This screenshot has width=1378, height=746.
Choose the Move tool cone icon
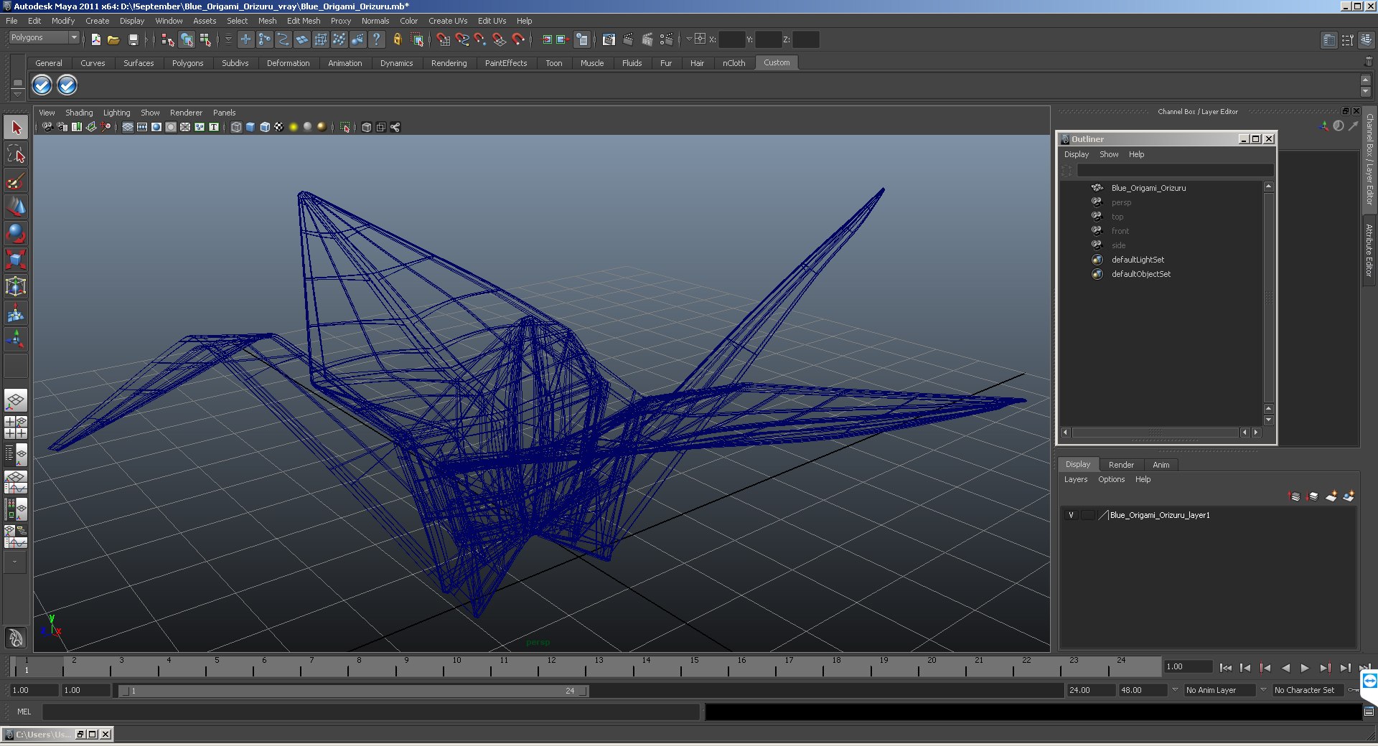(x=16, y=207)
